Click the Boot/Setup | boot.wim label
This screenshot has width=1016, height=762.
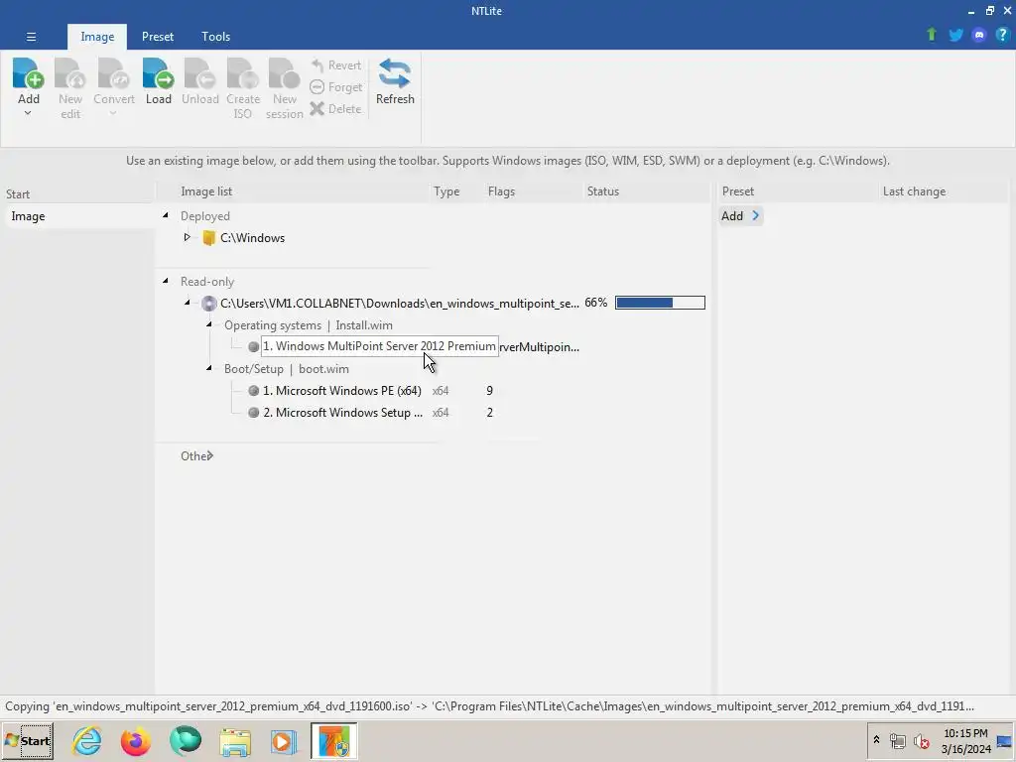tap(287, 369)
